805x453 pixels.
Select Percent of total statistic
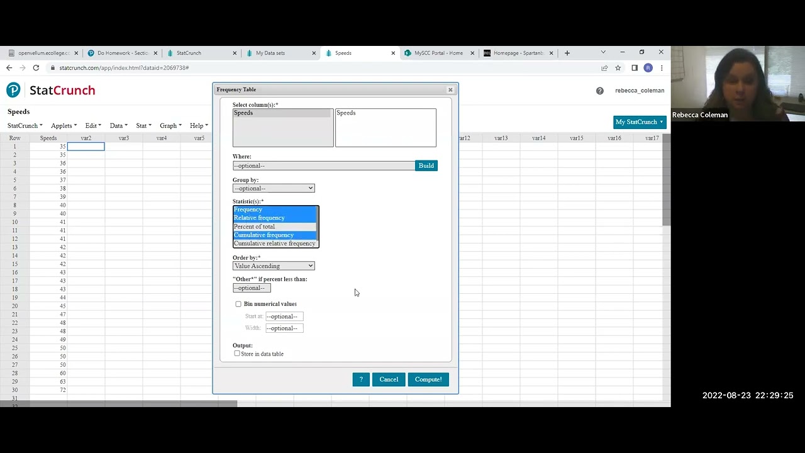coord(275,226)
